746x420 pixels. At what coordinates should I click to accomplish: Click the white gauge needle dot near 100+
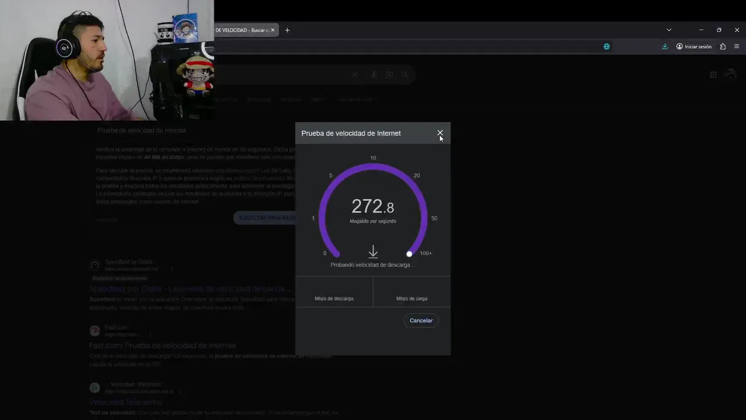pos(409,254)
